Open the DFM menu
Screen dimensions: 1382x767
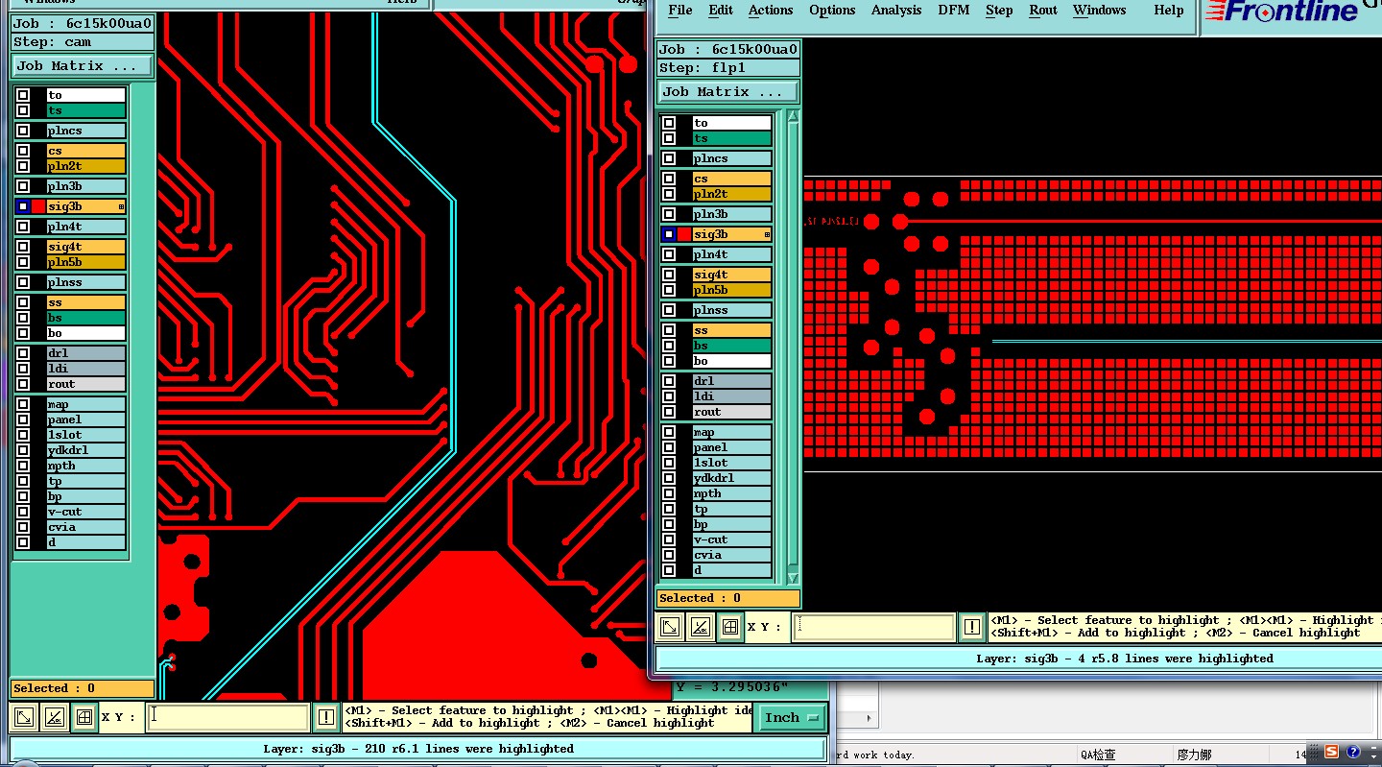(x=954, y=11)
